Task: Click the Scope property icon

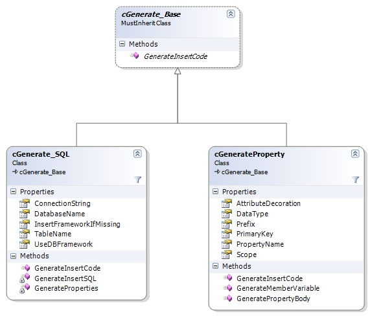Action: 227,254
